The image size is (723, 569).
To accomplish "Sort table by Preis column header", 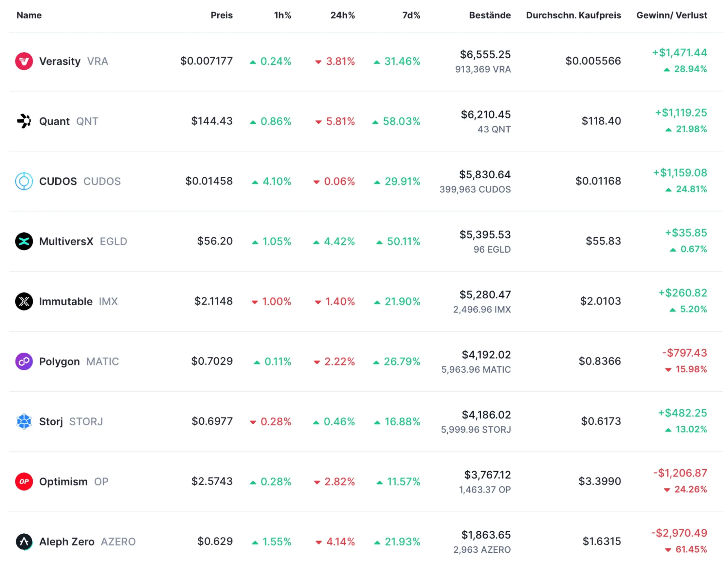I will 221,15.
